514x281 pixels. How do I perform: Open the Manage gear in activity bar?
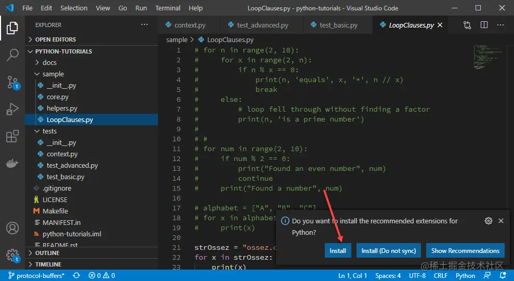pyautogui.click(x=12, y=255)
